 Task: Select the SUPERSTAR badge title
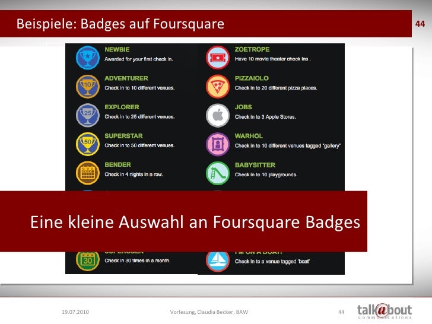(123, 136)
